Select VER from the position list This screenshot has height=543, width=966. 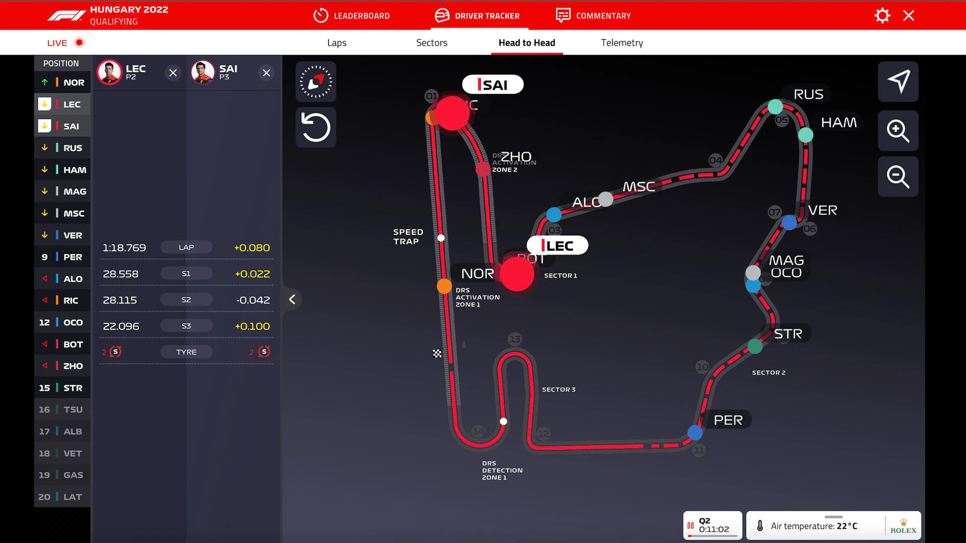(x=62, y=235)
